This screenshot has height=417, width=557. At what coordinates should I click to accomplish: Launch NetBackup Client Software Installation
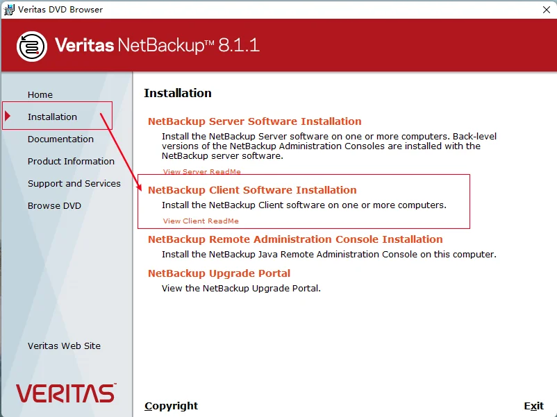252,190
